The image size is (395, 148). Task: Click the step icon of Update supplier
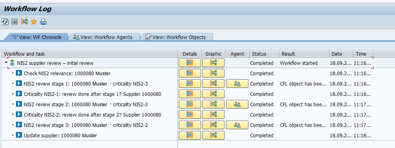[x=19, y=135]
